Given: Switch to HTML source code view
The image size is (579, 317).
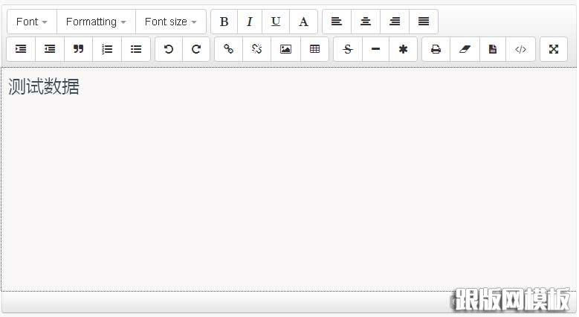Looking at the screenshot, I should click(x=520, y=49).
